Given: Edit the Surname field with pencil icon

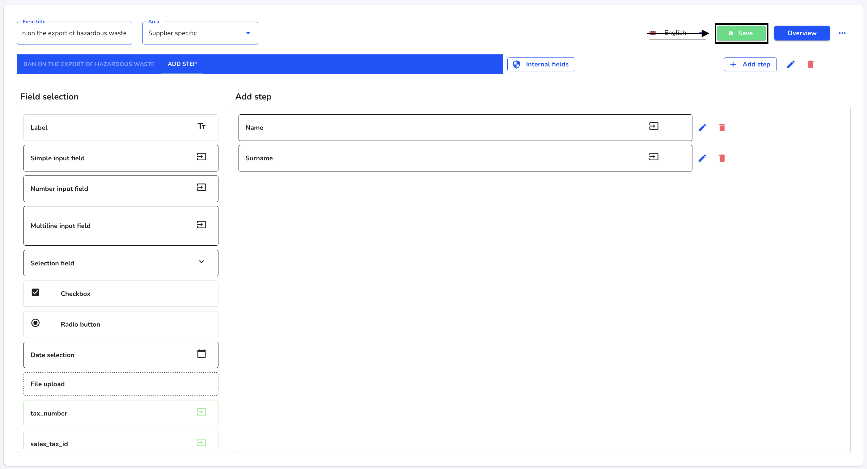Looking at the screenshot, I should (702, 158).
